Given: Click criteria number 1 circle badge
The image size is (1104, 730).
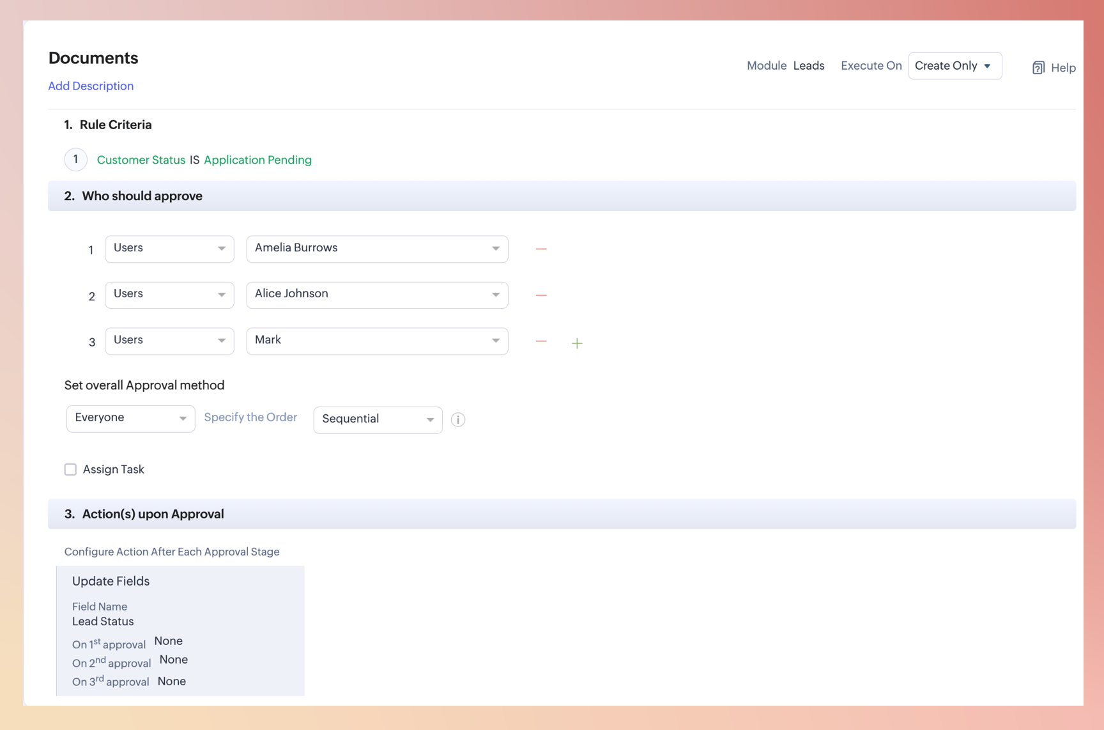Looking at the screenshot, I should [76, 159].
